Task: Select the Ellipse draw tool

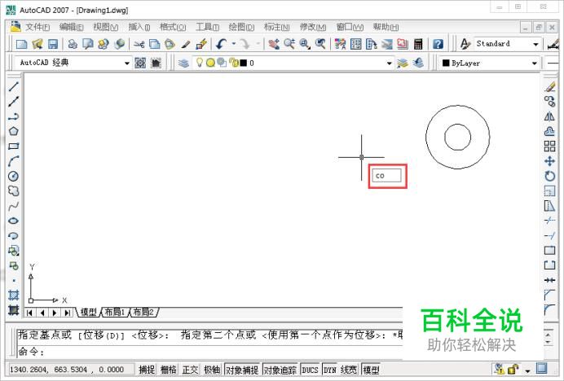Action: tap(13, 221)
